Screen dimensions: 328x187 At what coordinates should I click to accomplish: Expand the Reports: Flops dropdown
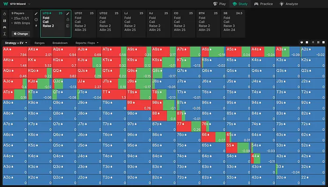pos(87,43)
